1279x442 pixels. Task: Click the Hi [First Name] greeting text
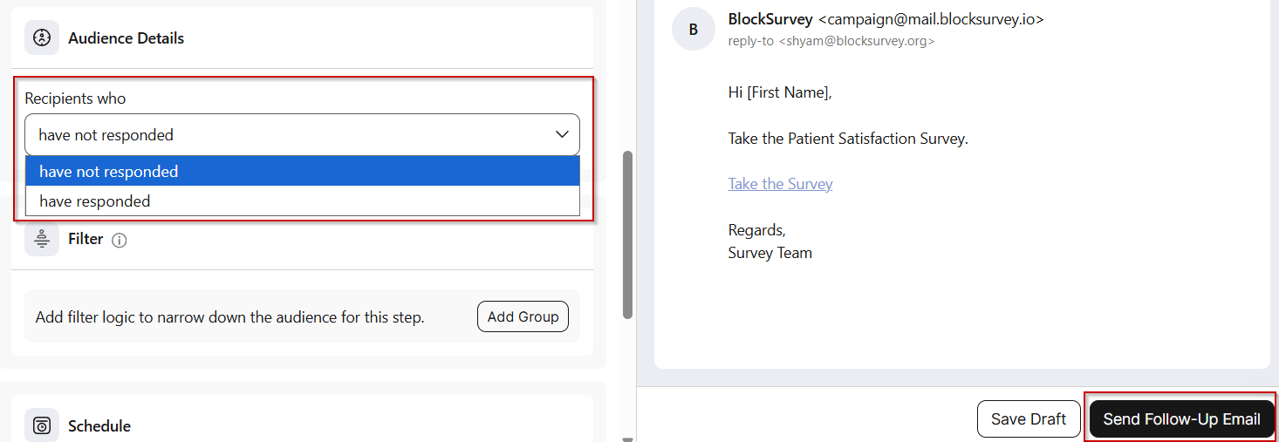(x=780, y=92)
